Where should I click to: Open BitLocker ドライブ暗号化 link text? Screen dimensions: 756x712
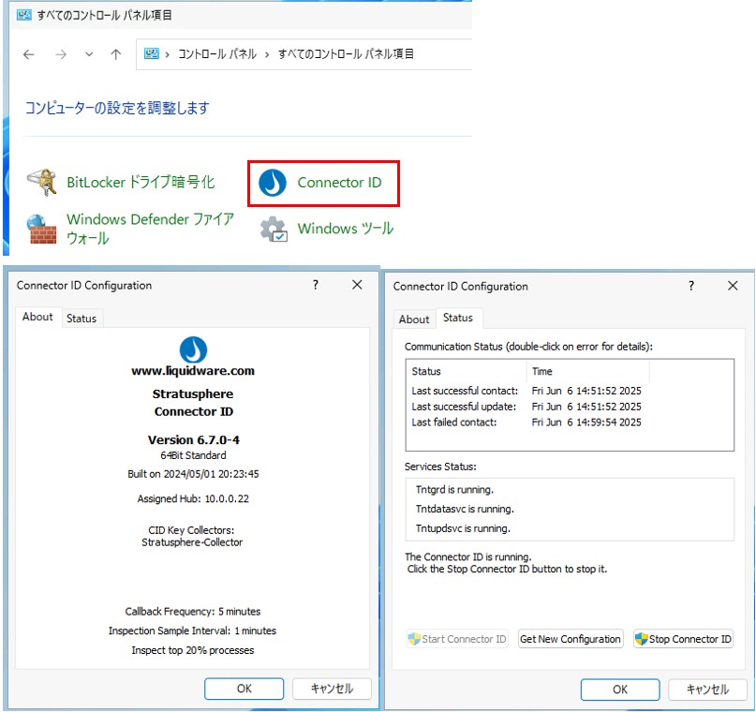(x=141, y=183)
